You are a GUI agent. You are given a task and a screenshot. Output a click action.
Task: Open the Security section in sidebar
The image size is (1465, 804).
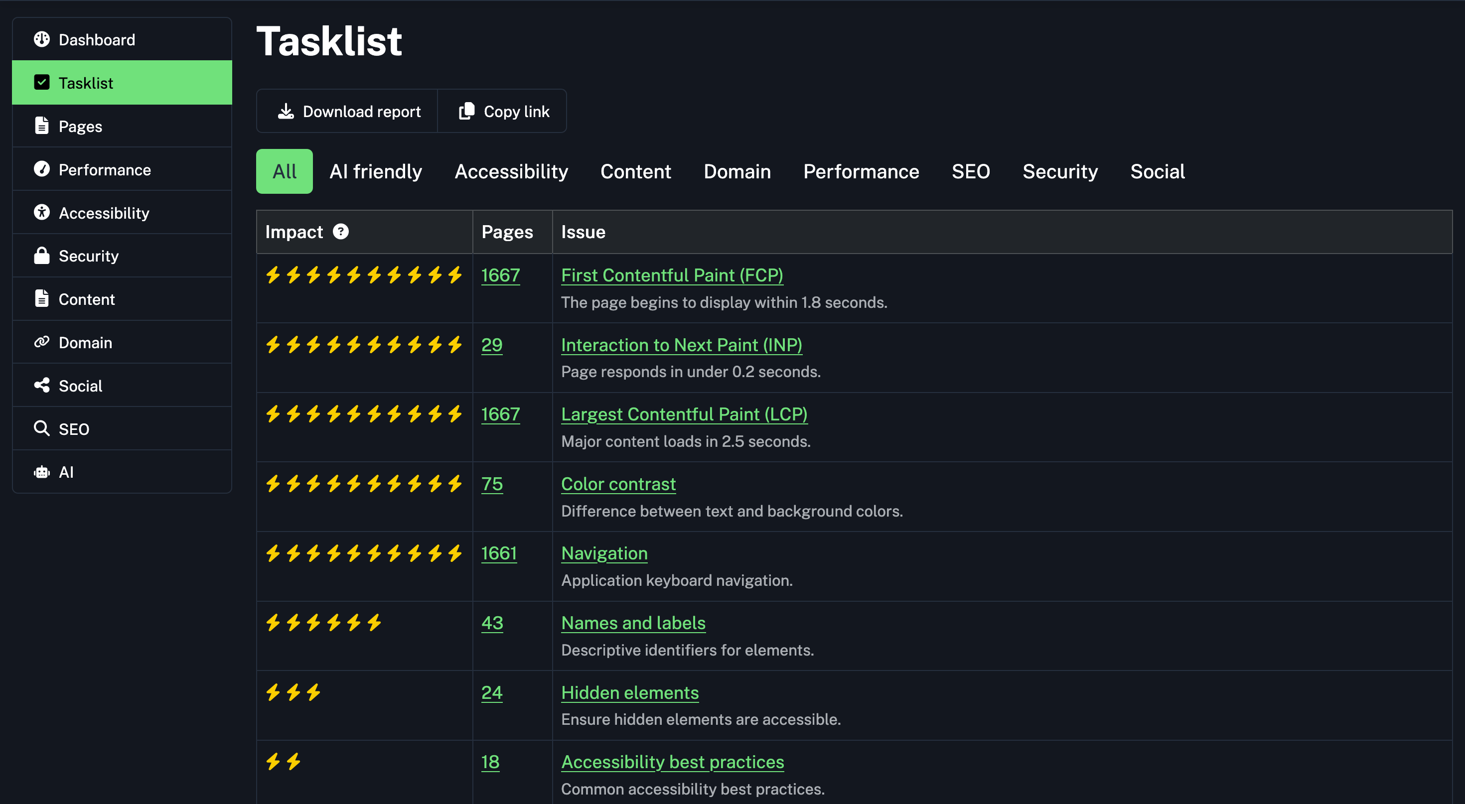pos(122,256)
